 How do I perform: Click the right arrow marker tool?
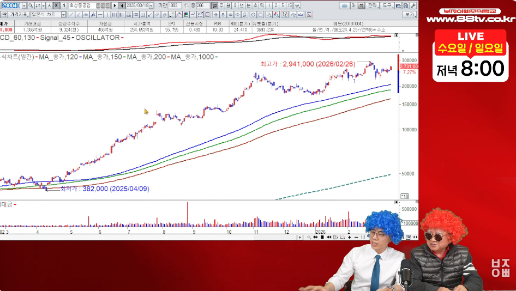pyautogui.click(x=238, y=15)
